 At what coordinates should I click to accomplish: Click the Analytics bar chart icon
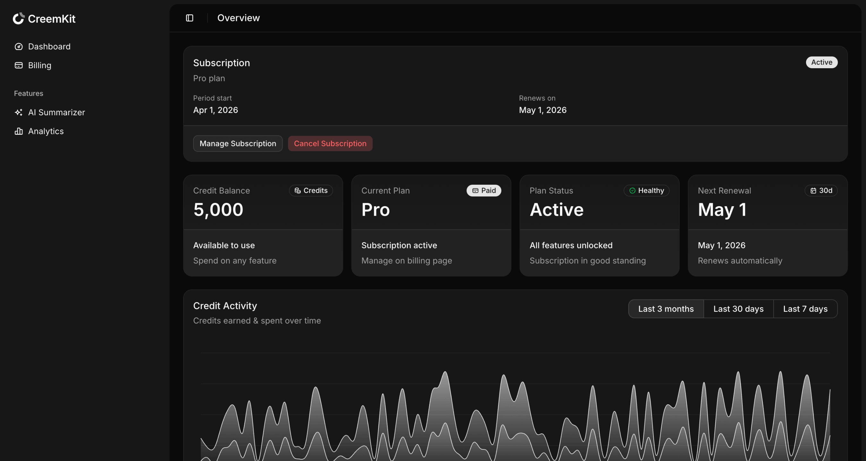19,131
